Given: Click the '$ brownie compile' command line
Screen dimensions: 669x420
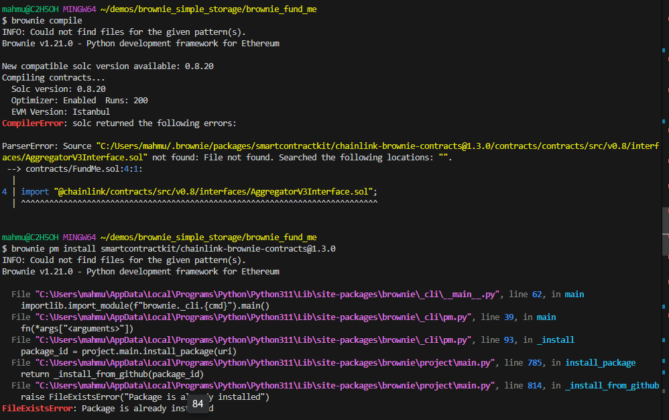Looking at the screenshot, I should [42, 21].
